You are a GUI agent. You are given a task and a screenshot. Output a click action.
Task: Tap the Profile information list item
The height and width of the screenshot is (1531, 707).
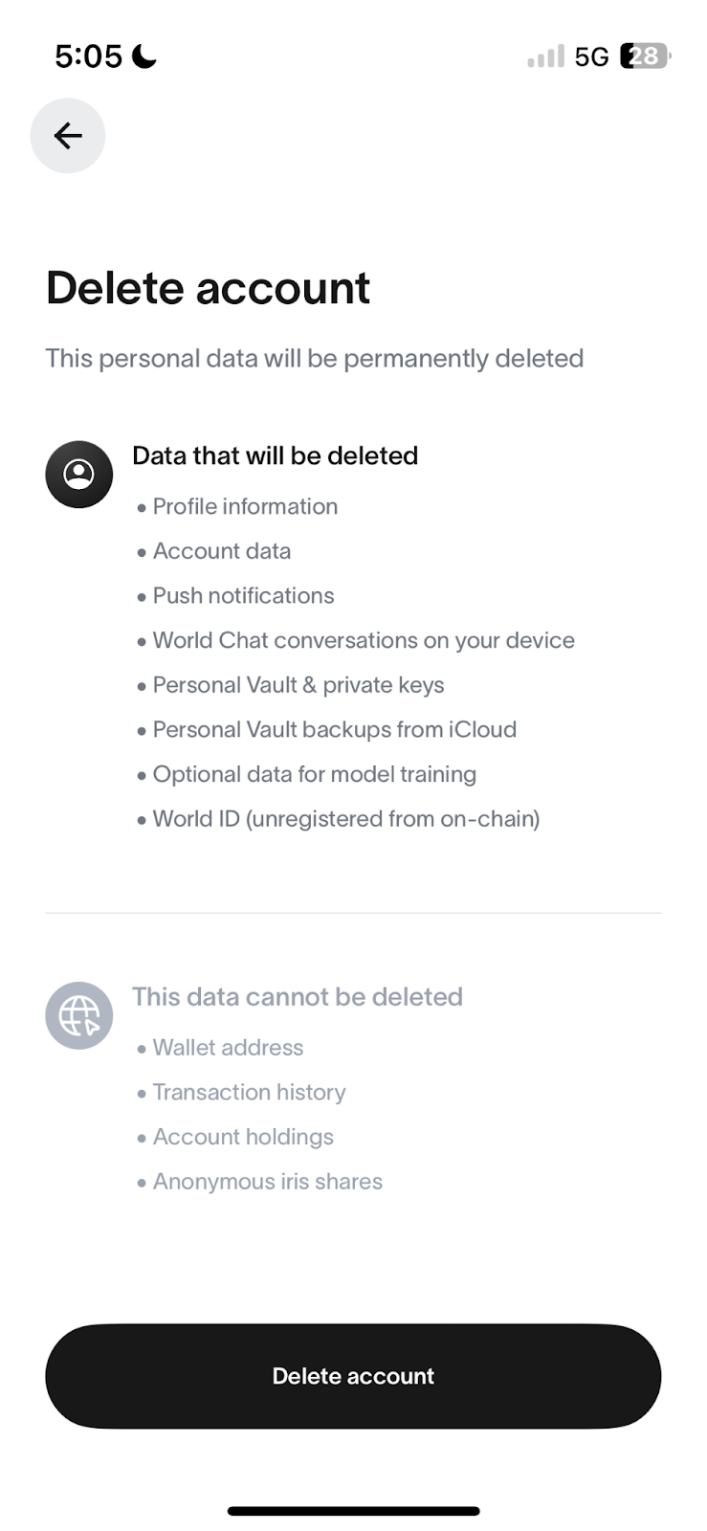pos(245,506)
